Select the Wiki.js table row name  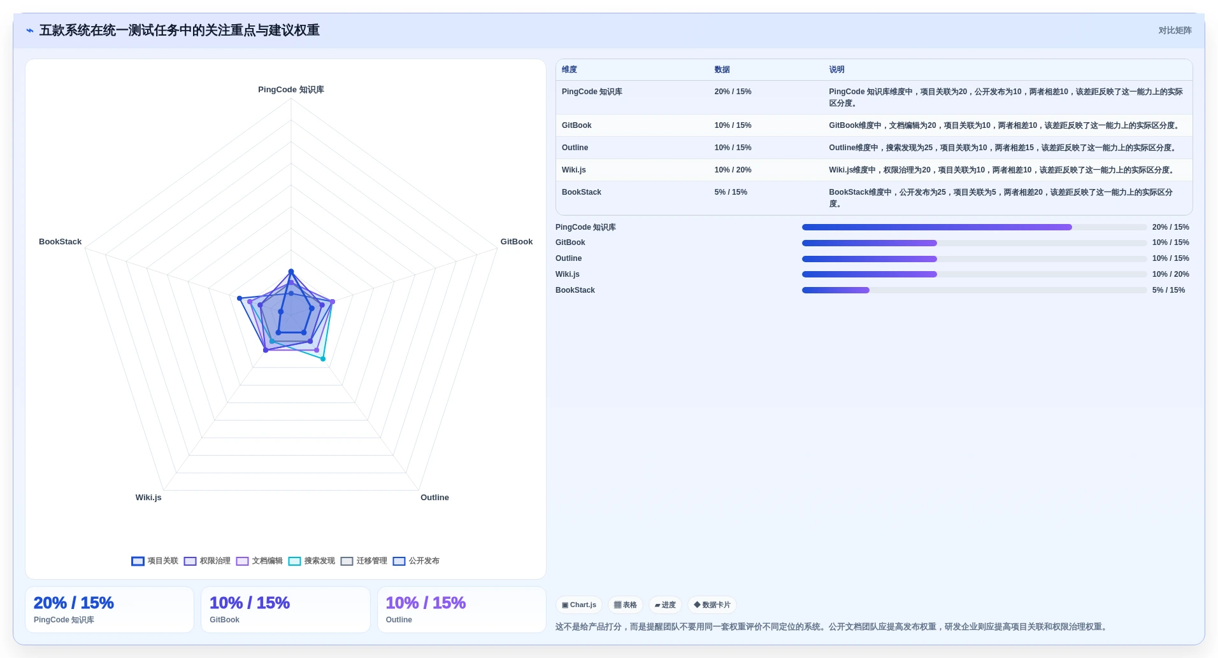coord(573,170)
